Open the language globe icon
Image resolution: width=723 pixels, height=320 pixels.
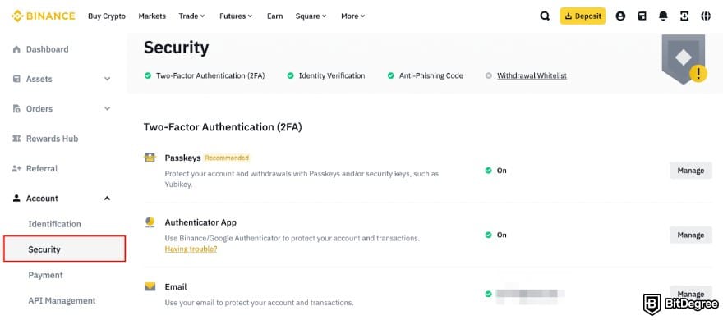706,16
